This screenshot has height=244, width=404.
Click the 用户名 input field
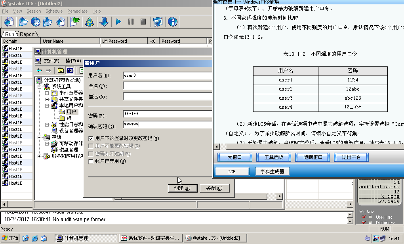tap(168, 76)
